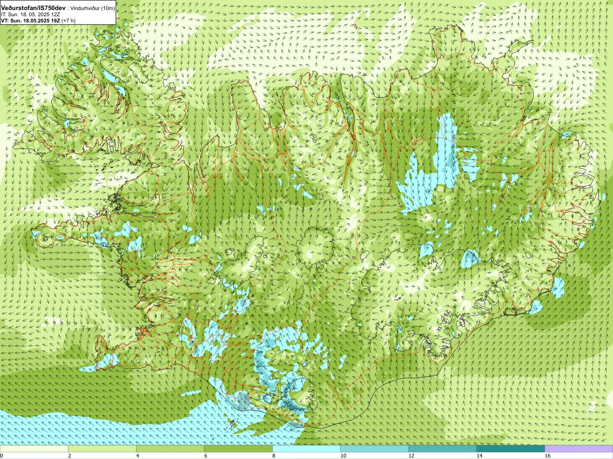
Task: Click the light cyan 8–10 legend swatch
Action: coord(306,449)
